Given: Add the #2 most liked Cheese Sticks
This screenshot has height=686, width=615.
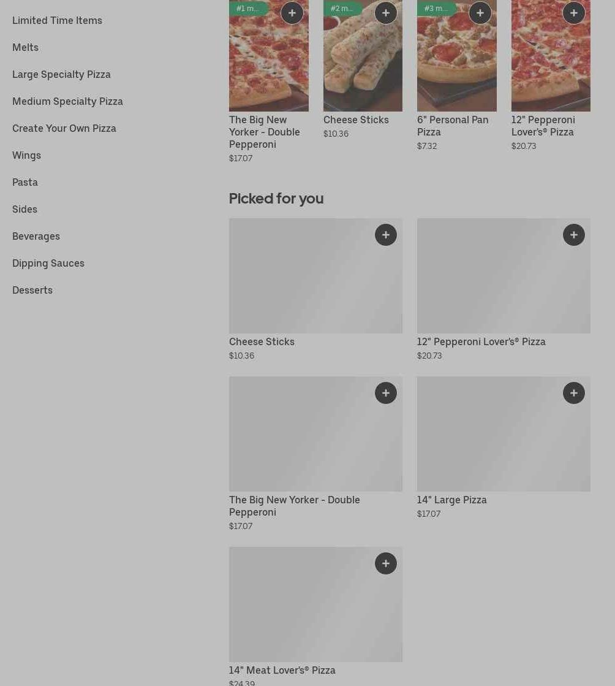Looking at the screenshot, I should click(386, 13).
